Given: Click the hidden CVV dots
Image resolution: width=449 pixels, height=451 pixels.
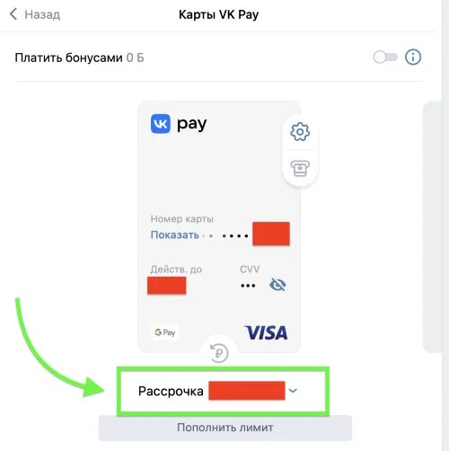Looking at the screenshot, I should pos(248,286).
